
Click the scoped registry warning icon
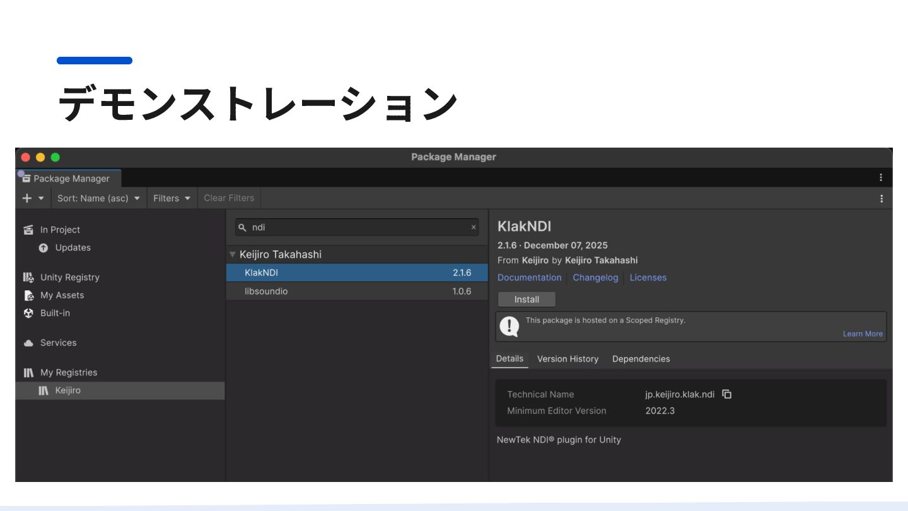509,326
